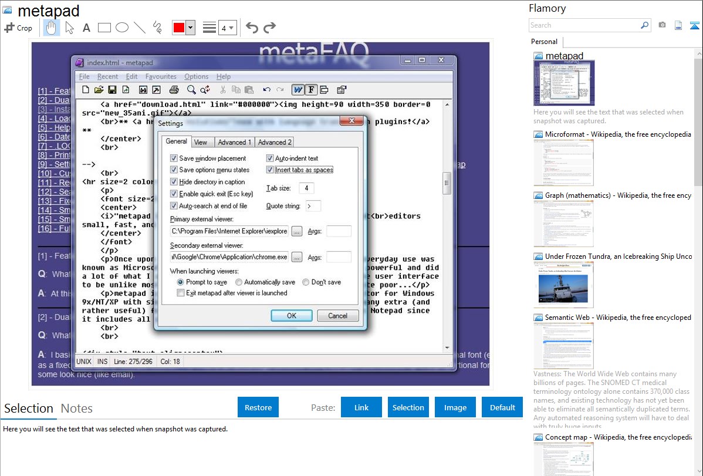Click the Find and Replace icon in metapad
The width and height of the screenshot is (703, 476).
click(x=205, y=90)
